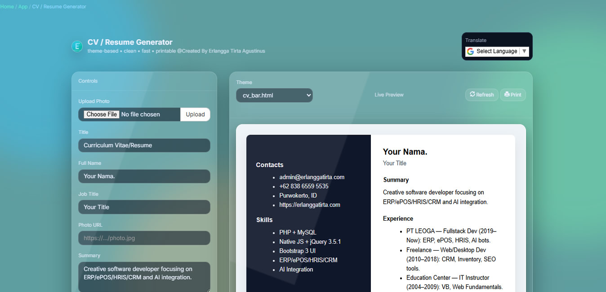Focus the Full Name text field
The image size is (606, 292).
144,176
